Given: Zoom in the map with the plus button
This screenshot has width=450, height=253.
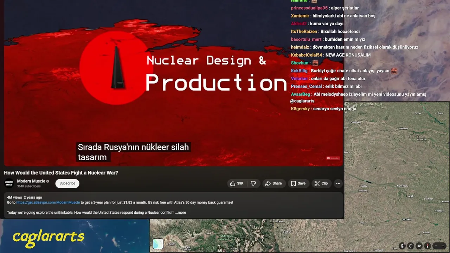Looking at the screenshot, I should click(443, 246).
